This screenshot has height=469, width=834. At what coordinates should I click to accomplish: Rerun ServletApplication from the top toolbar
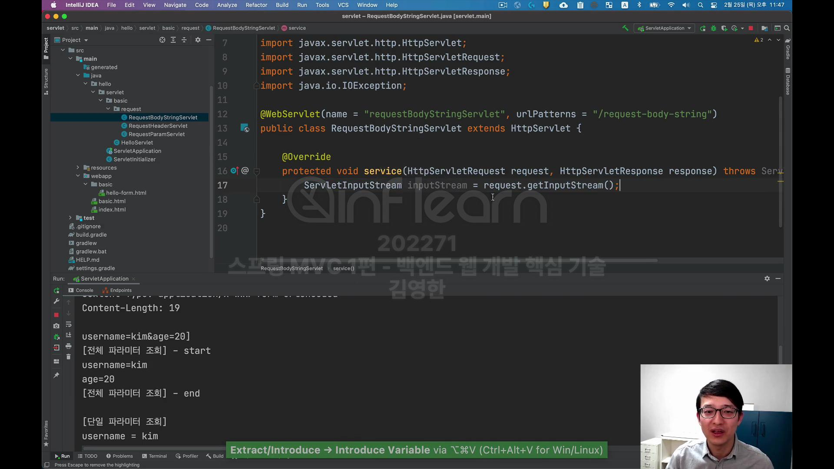pos(702,28)
